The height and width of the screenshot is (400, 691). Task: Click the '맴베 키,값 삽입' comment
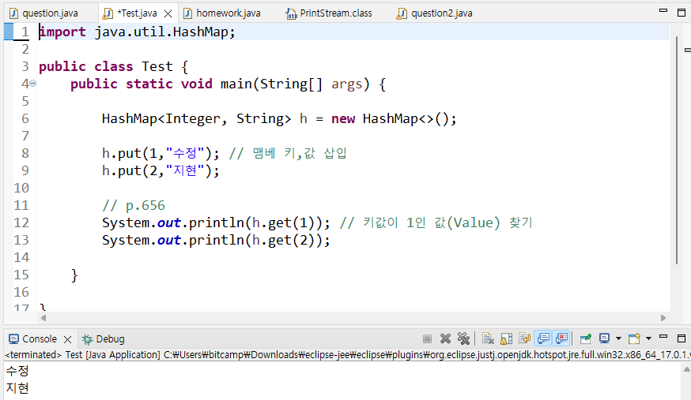[288, 153]
